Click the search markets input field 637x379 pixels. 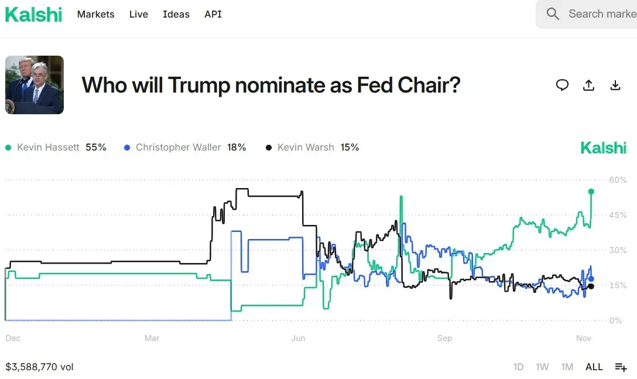click(597, 14)
